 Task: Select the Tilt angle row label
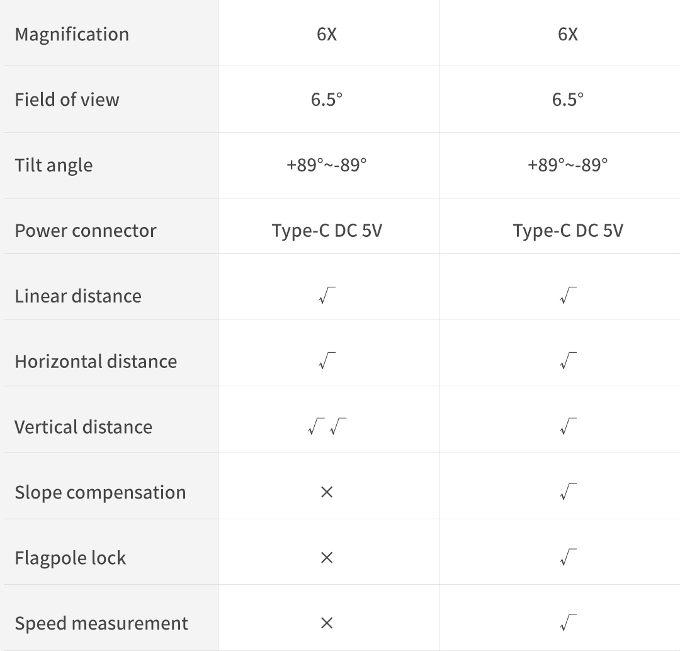tap(54, 165)
